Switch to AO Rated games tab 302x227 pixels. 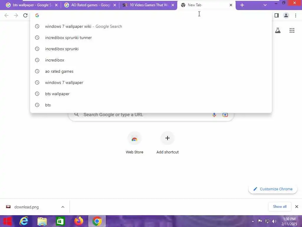tap(90, 5)
